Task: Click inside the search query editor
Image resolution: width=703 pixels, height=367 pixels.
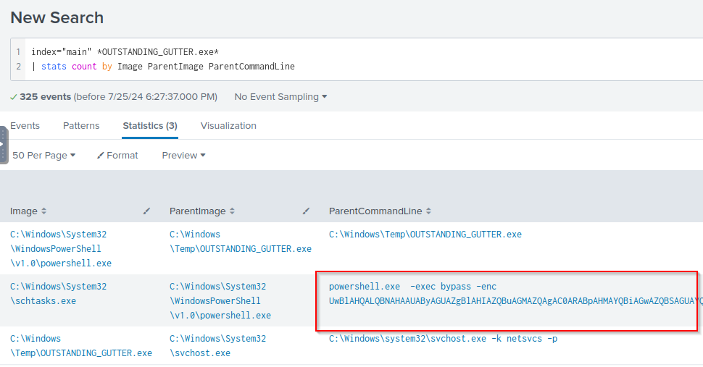Action: tap(362, 59)
